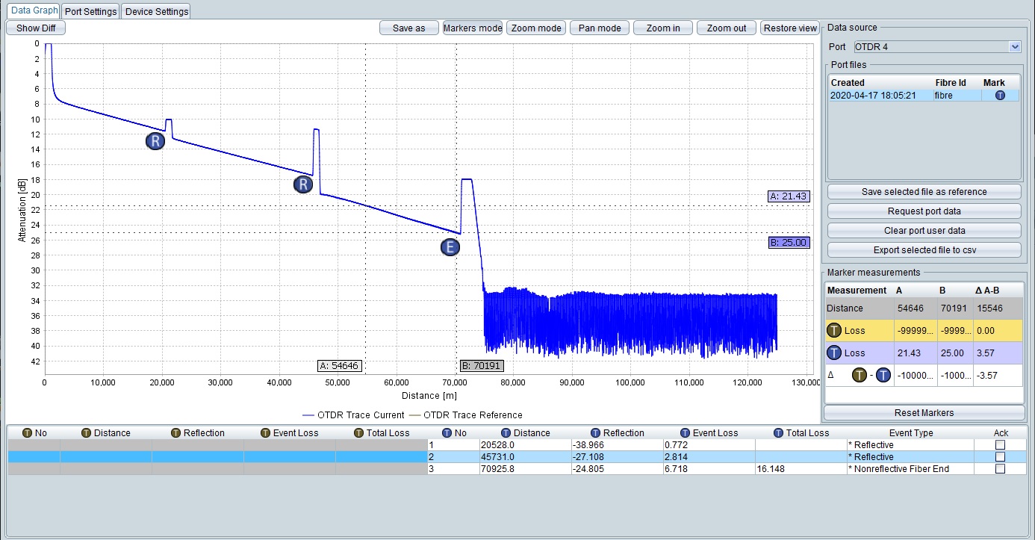
Task: Click the Reflection value -38.966
Action: 588,445
